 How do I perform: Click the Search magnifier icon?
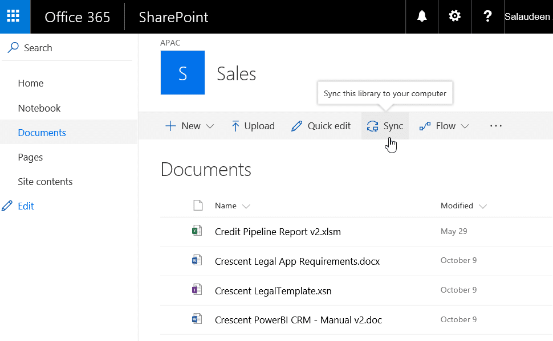pyautogui.click(x=11, y=48)
